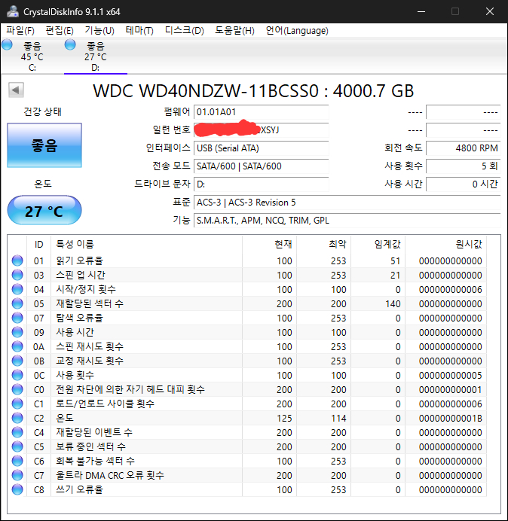The width and height of the screenshot is (508, 521).
Task: Select the D: drive tab at 27 °C
Action: click(96, 56)
